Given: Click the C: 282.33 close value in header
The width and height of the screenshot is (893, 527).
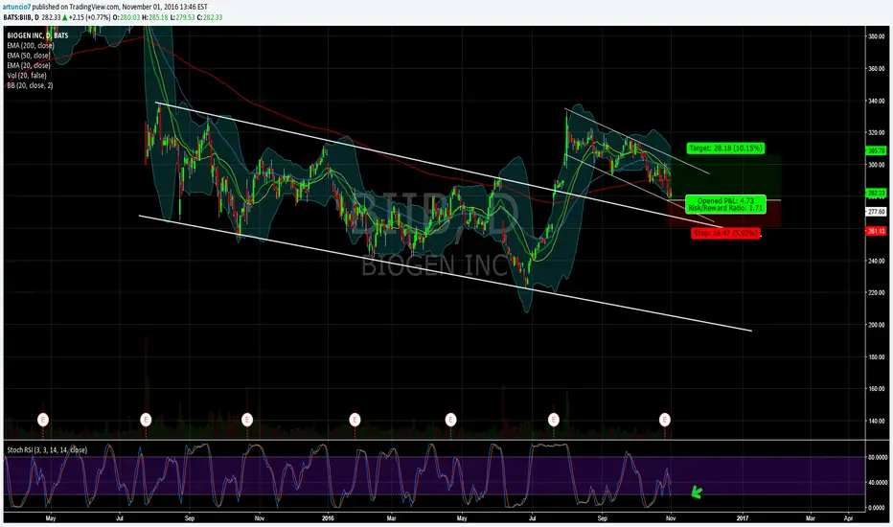Looking at the screenshot, I should [210, 17].
